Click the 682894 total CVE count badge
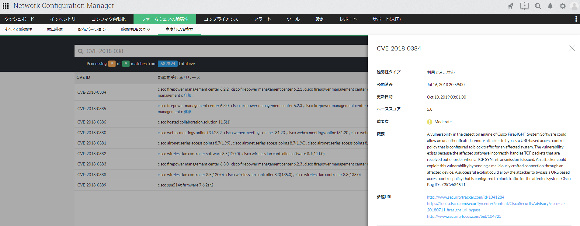 pyautogui.click(x=168, y=64)
